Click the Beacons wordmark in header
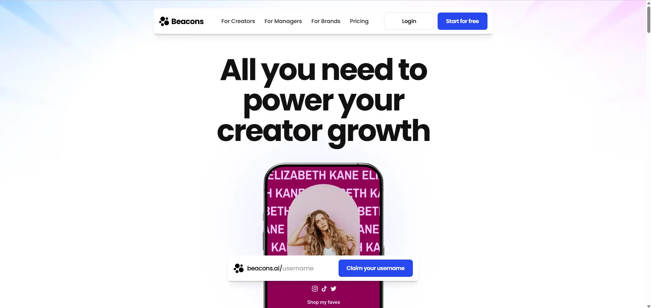This screenshot has width=651, height=308. [x=187, y=21]
